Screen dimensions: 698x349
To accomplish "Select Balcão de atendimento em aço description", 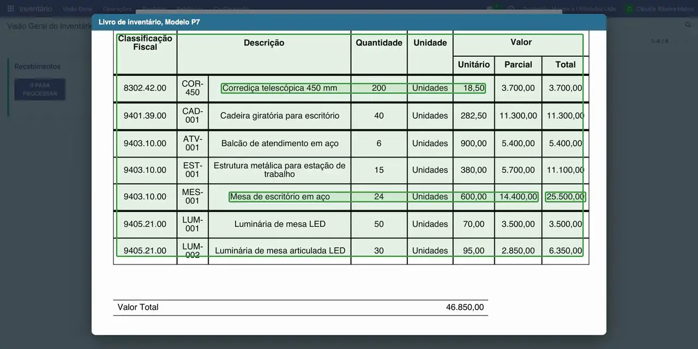I will [280, 143].
